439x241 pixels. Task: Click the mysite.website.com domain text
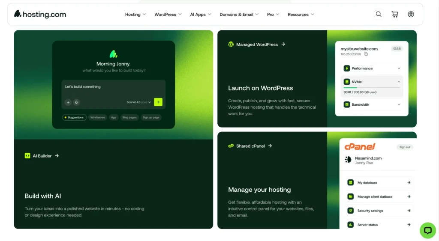(x=359, y=49)
